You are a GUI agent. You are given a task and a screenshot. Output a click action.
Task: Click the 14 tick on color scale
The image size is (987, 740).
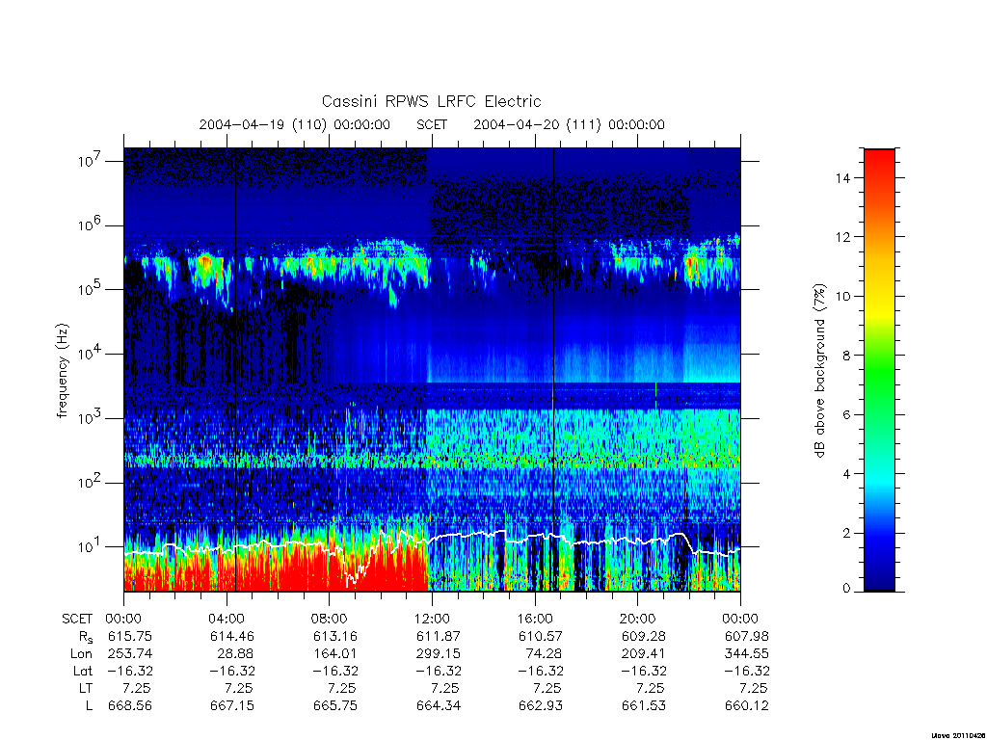pyautogui.click(x=842, y=178)
